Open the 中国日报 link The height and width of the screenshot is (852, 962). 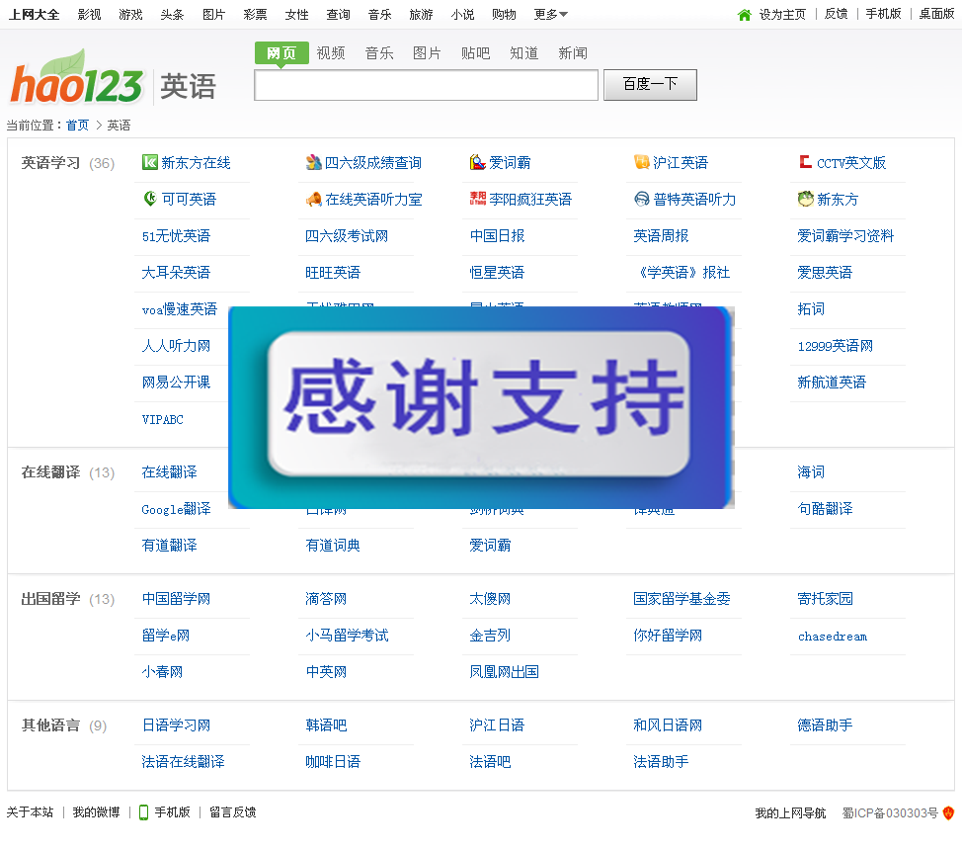coord(497,235)
